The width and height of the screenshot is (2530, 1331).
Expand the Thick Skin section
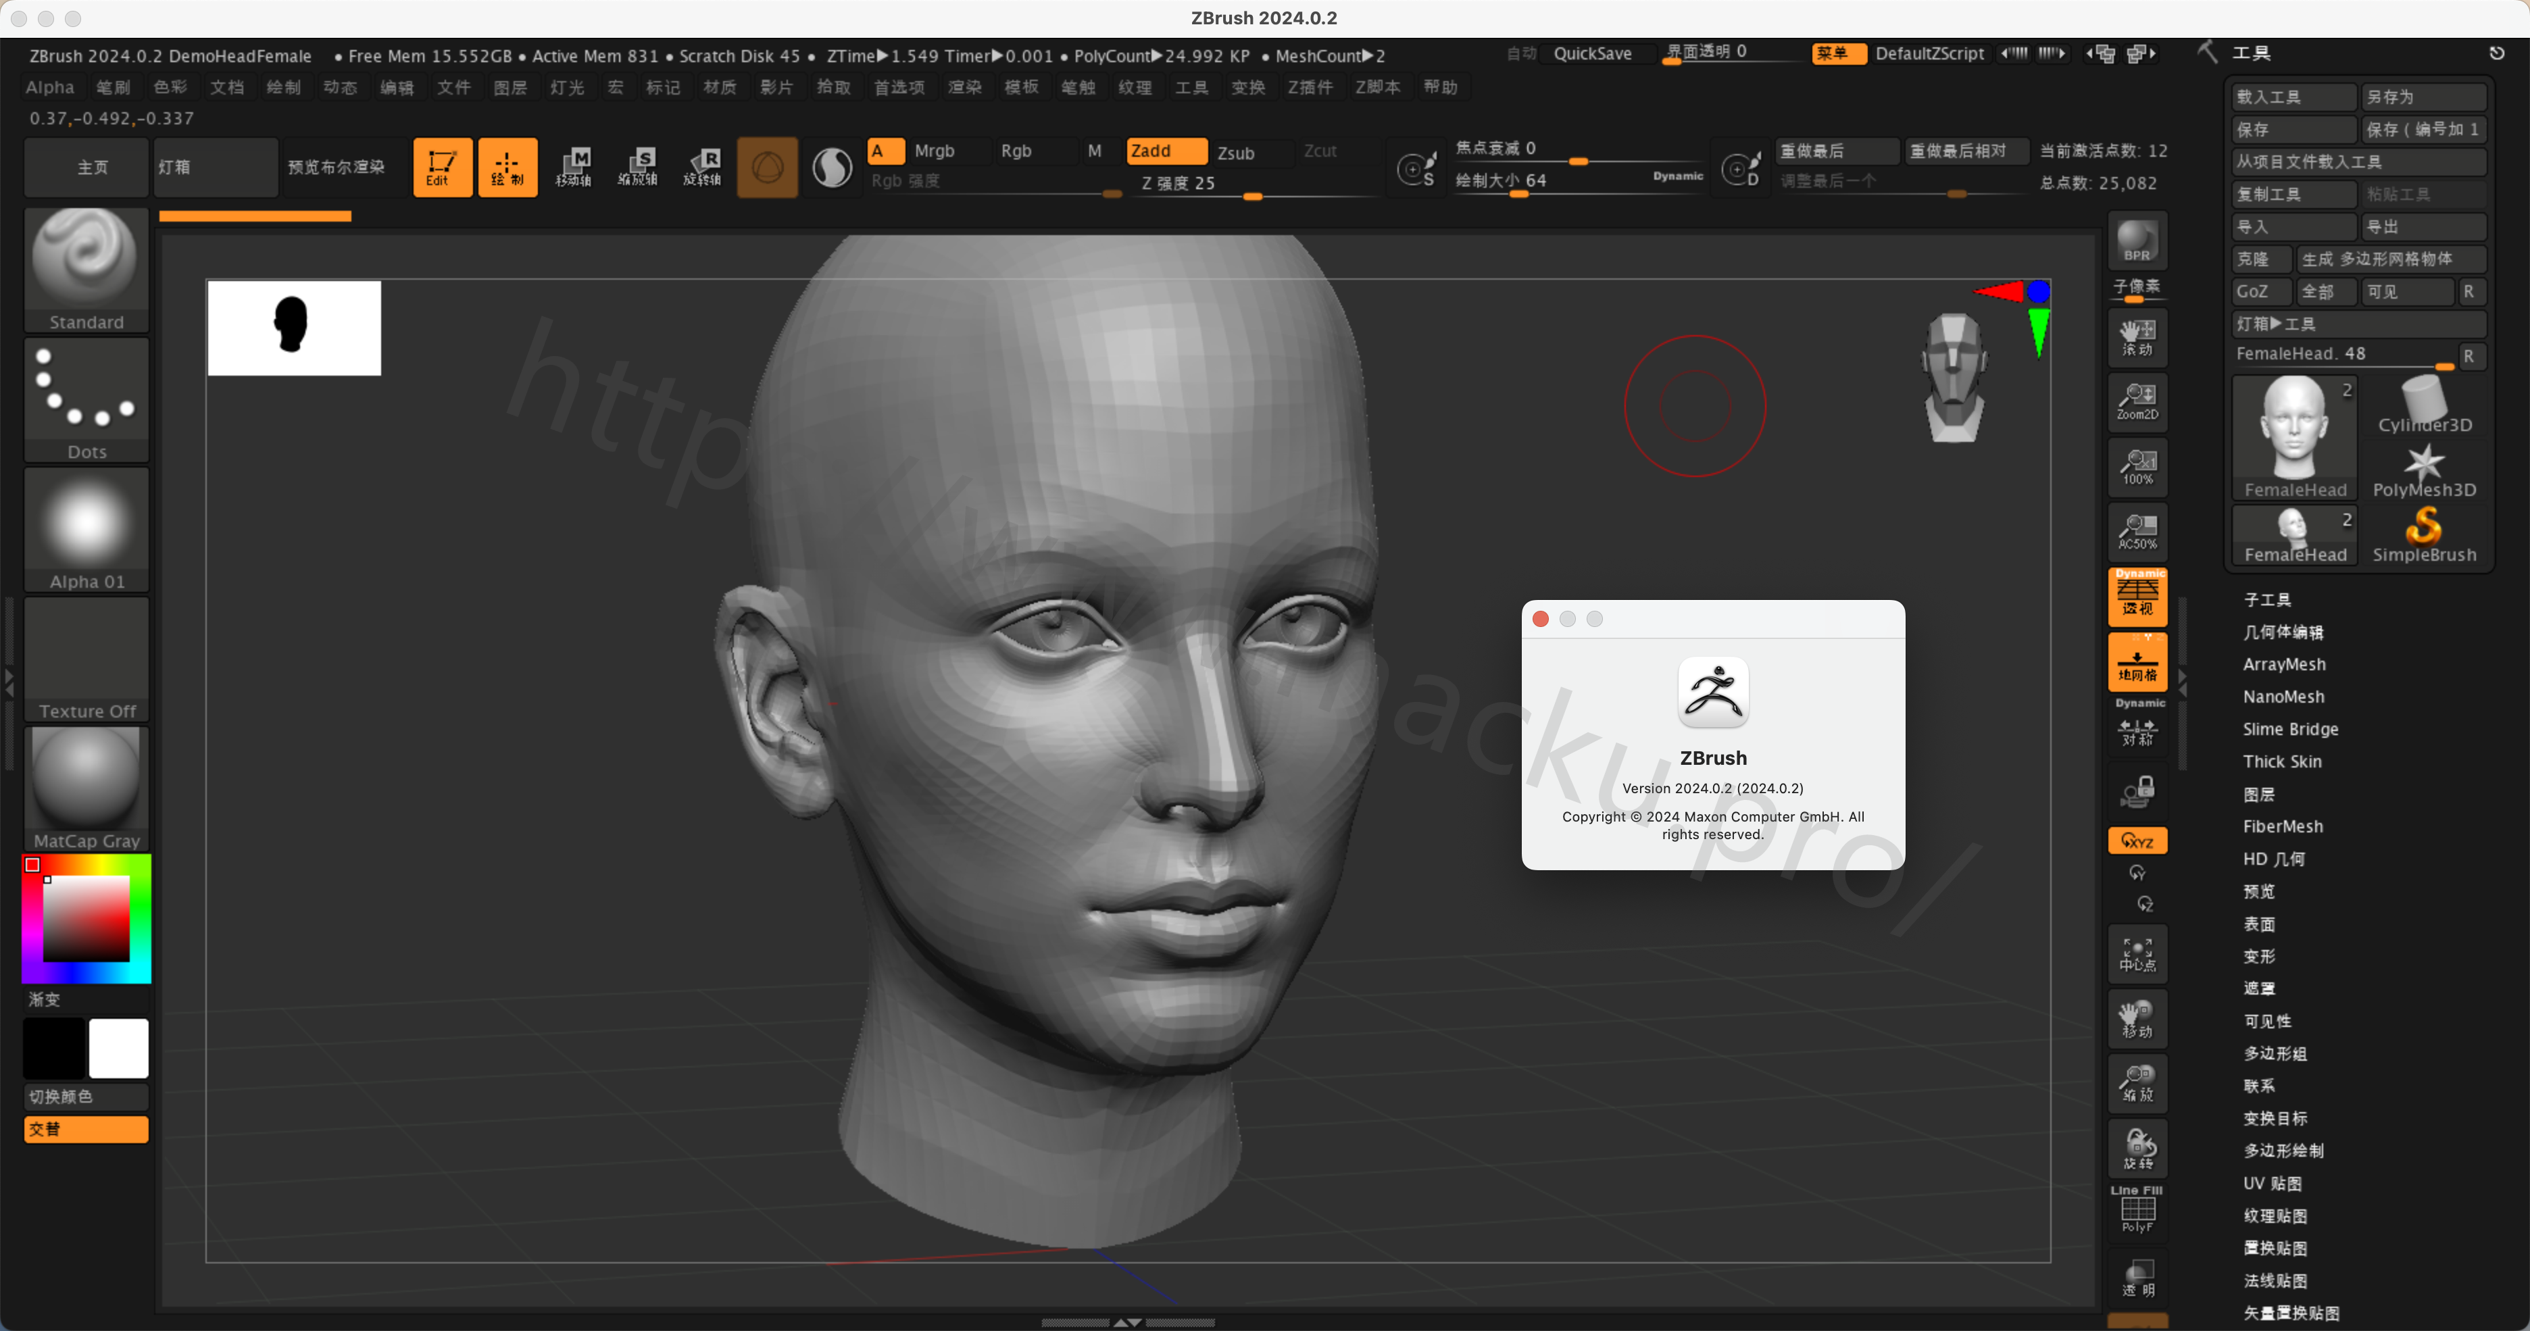2281,761
